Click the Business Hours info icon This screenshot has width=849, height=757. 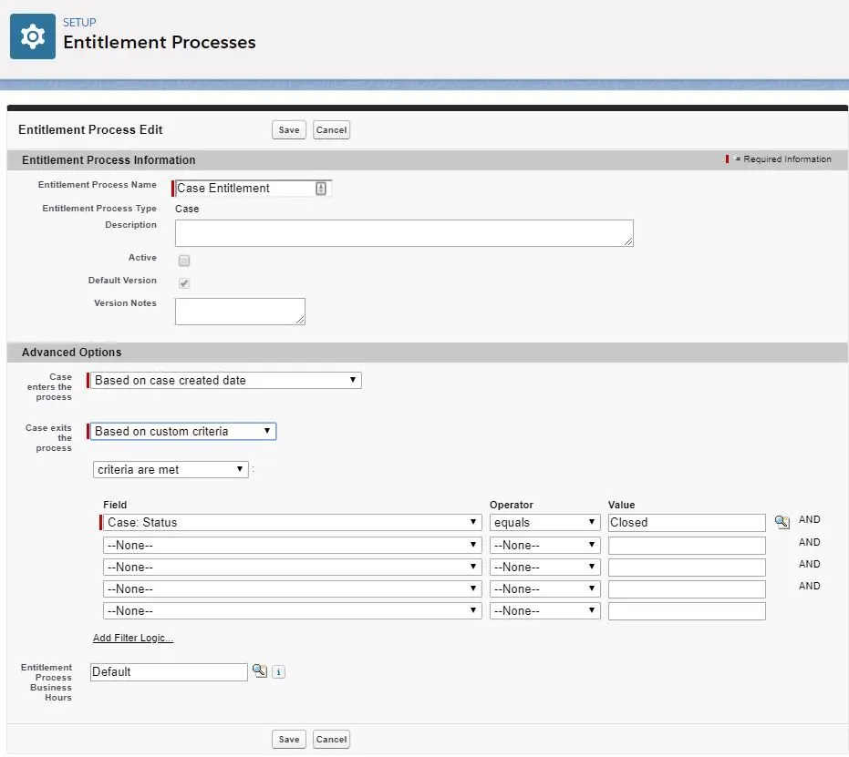pos(278,672)
